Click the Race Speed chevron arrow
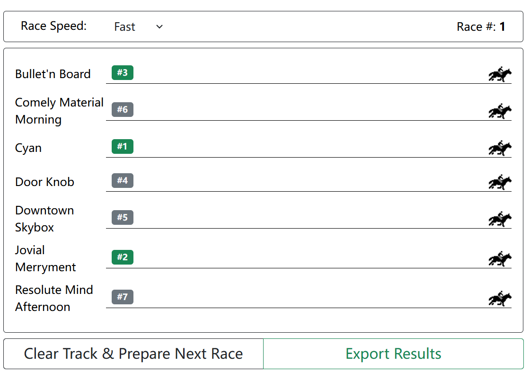530x381 pixels. click(159, 27)
